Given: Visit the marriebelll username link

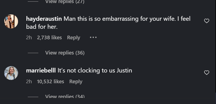Looking at the screenshot, I should point(41,71).
